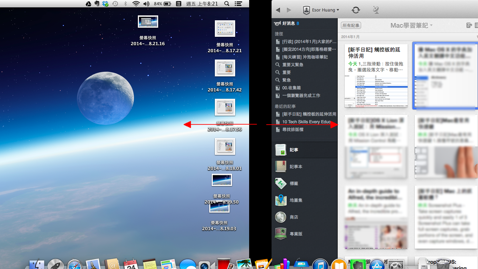Select desktop file 螢幕快照 2014-…8.17.42

[x=225, y=76]
